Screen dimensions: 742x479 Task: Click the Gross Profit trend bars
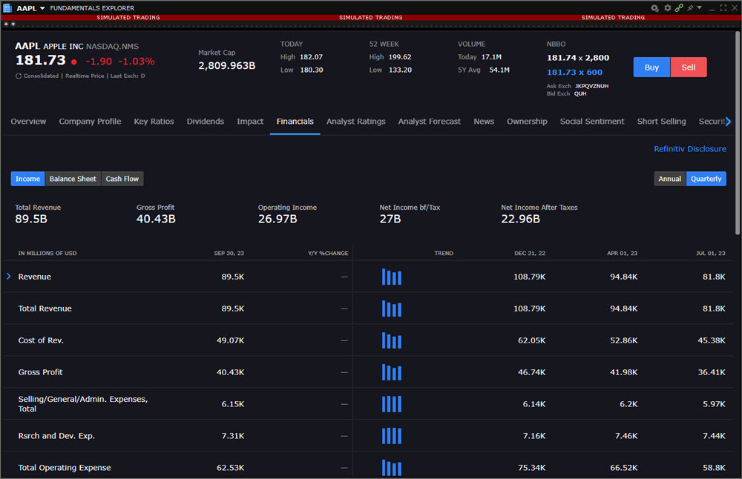392,372
